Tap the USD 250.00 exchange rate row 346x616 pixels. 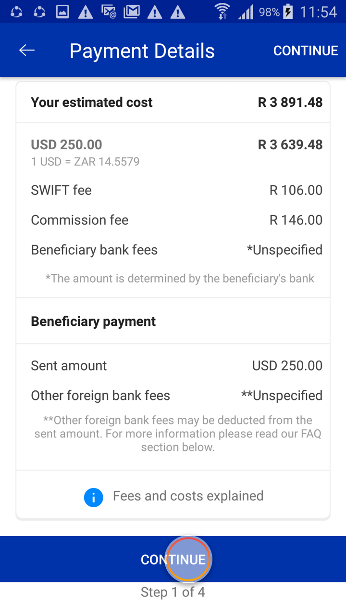(173, 152)
